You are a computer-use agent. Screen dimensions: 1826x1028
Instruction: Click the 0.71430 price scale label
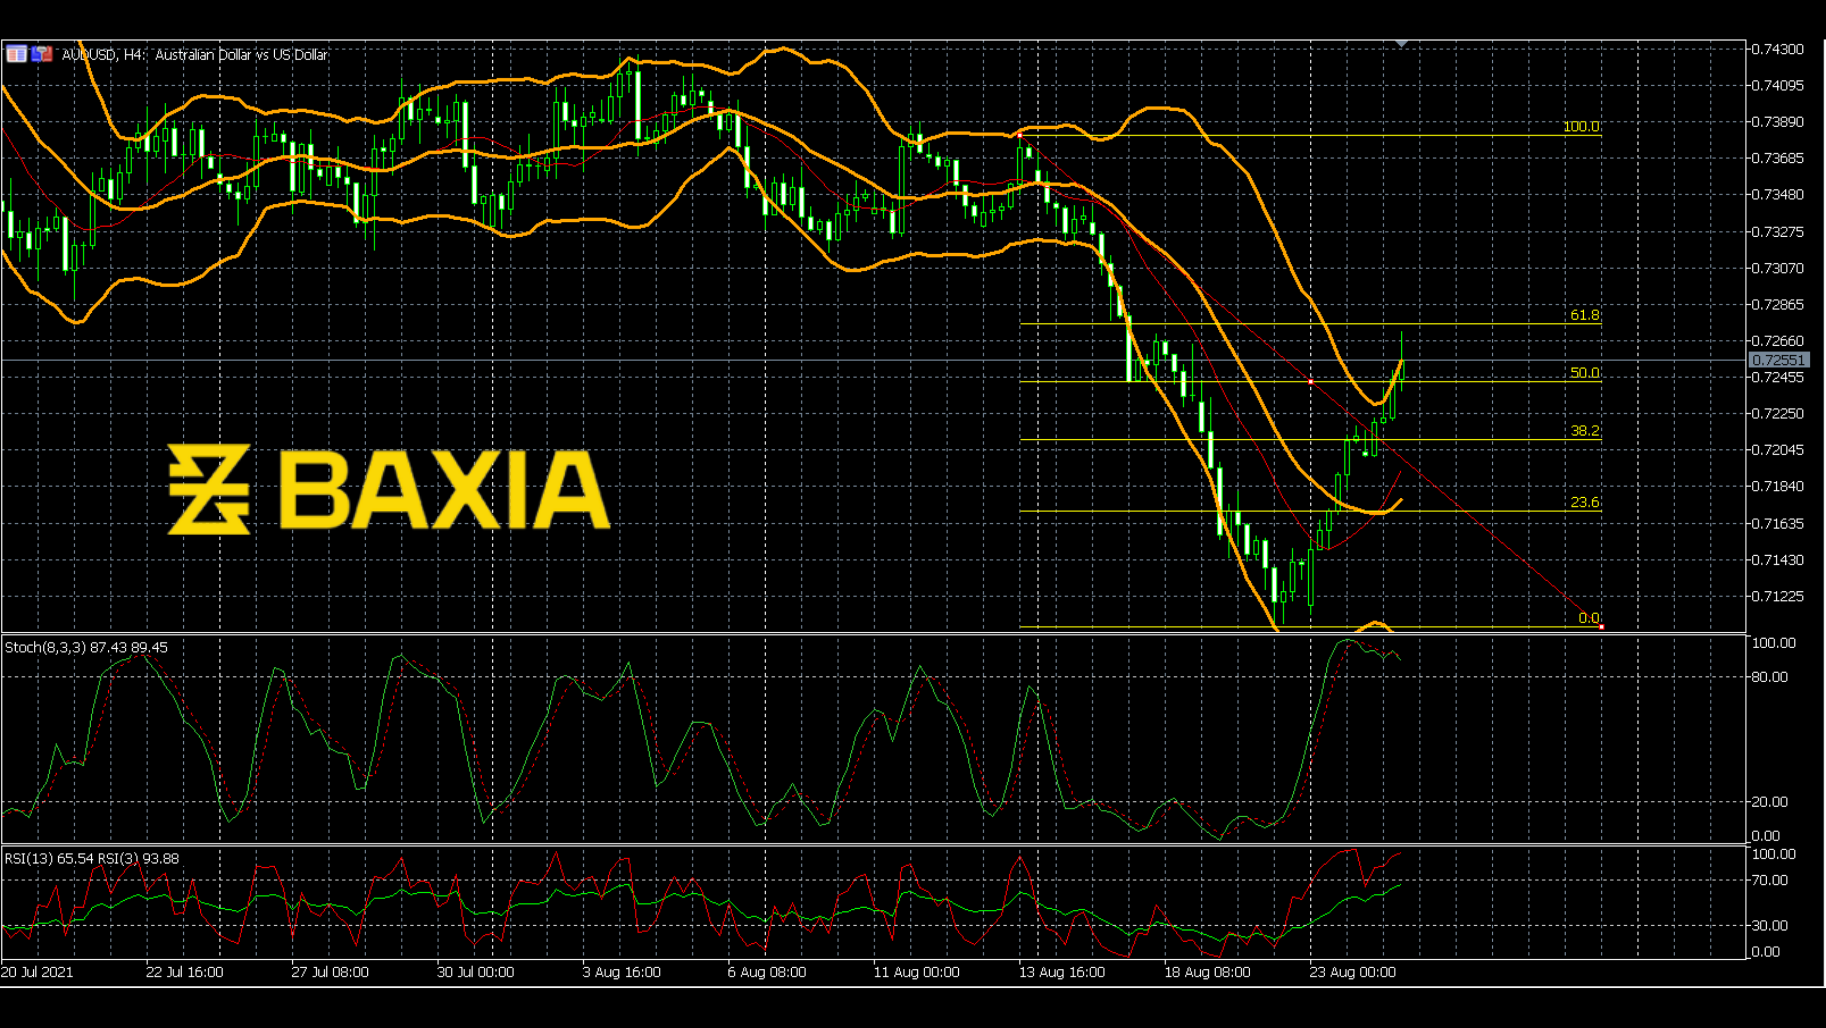pyautogui.click(x=1778, y=560)
